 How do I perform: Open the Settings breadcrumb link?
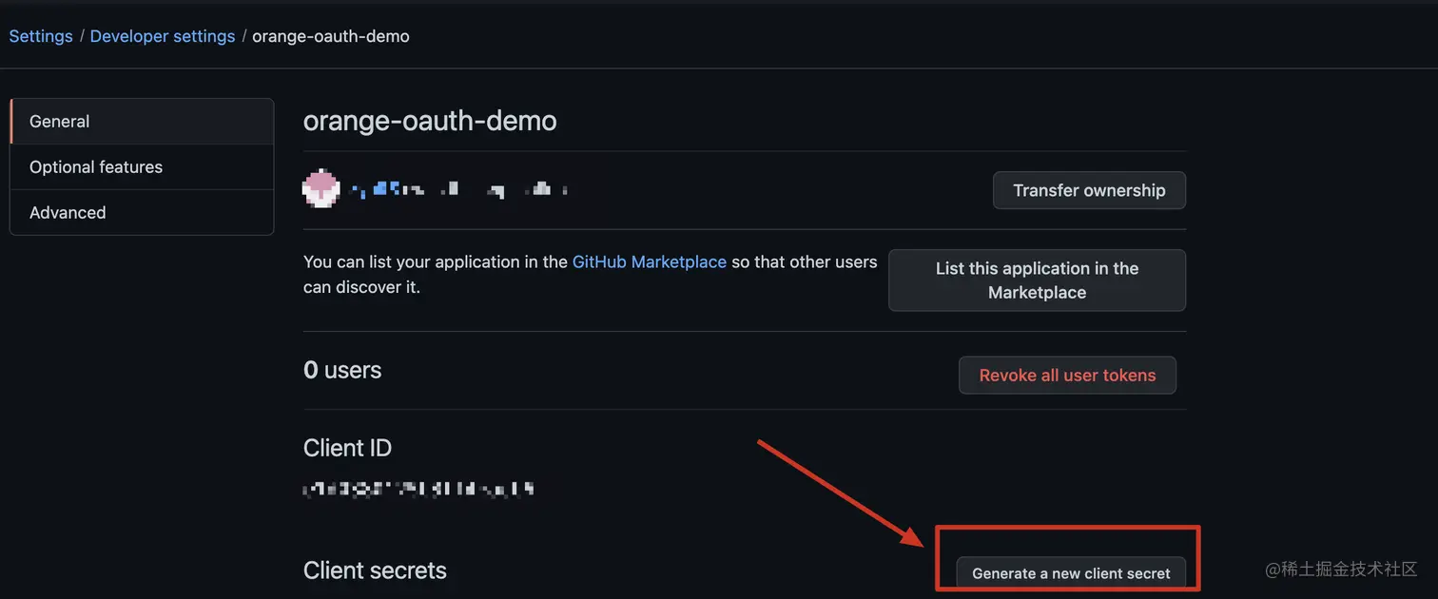pyautogui.click(x=41, y=36)
